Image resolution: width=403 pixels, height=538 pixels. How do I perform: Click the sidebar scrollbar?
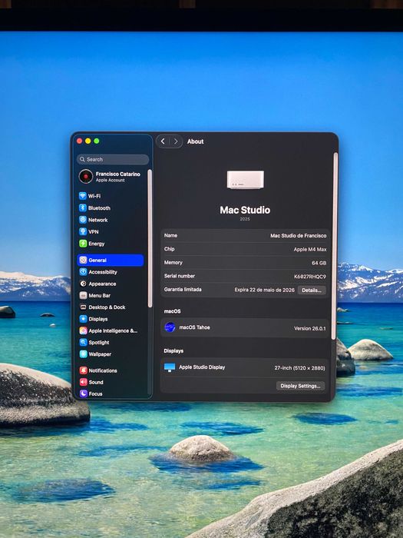(150, 239)
